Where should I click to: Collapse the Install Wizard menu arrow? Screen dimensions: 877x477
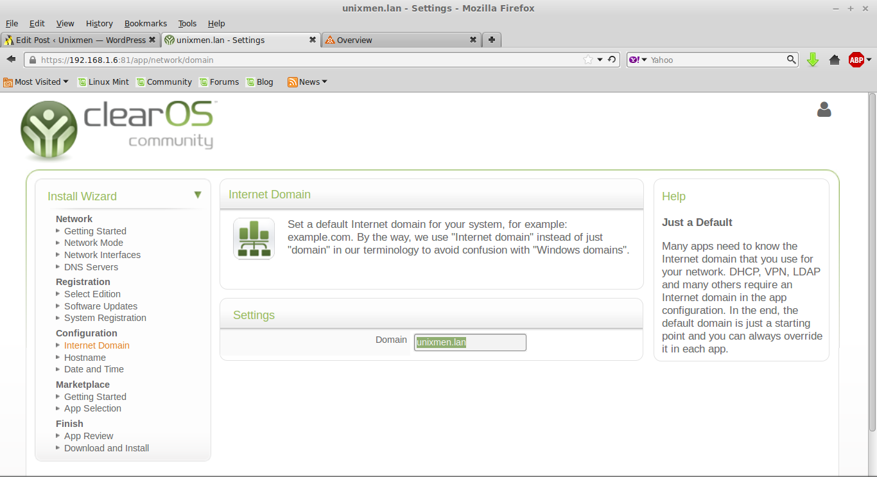click(x=198, y=195)
